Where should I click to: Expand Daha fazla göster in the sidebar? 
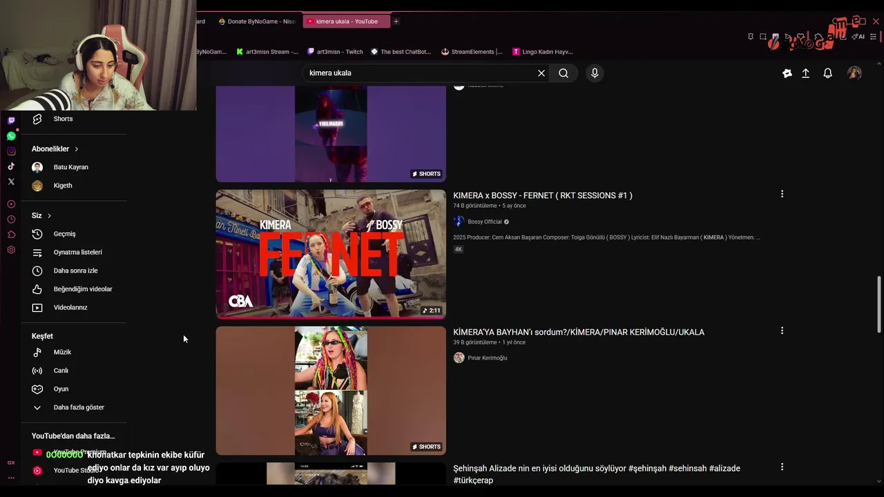click(74, 407)
